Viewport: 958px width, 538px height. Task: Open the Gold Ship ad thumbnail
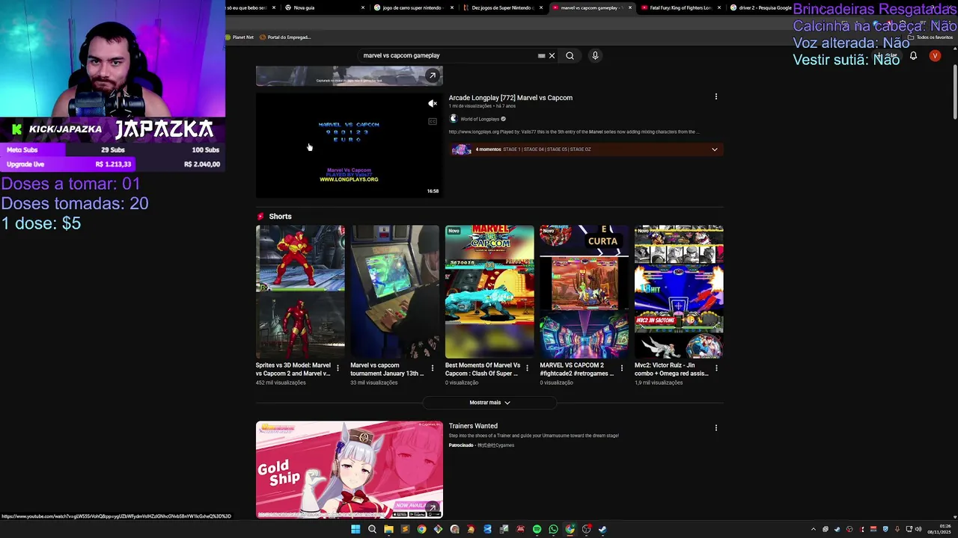click(x=349, y=469)
